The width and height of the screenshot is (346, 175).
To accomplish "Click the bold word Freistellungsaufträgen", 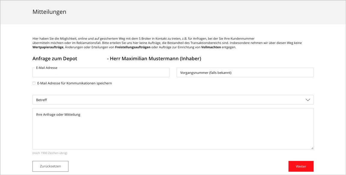I will (x=133, y=47).
